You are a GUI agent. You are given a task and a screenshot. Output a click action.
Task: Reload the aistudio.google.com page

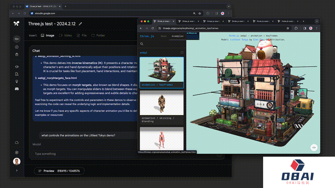(x=25, y=14)
